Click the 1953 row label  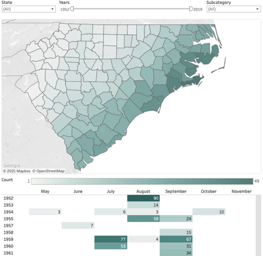pos(9,205)
